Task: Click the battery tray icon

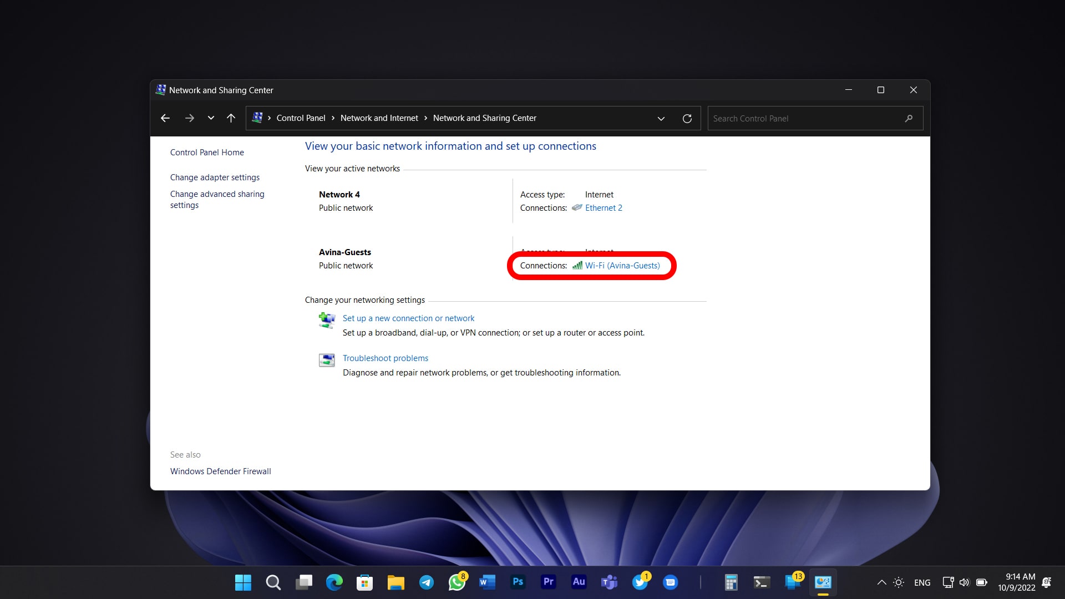Action: point(982,582)
